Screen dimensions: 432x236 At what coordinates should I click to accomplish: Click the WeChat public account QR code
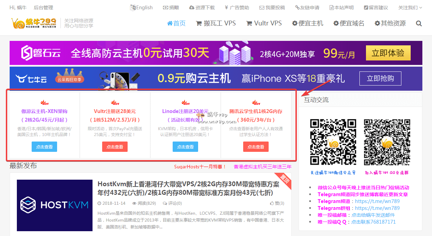(x=333, y=142)
